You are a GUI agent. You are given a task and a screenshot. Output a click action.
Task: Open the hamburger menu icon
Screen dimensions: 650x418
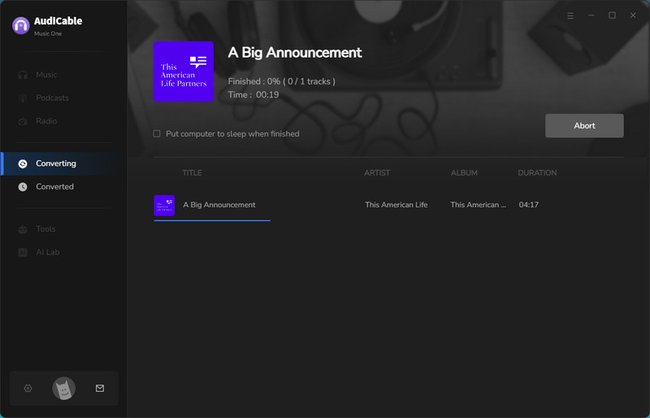570,15
